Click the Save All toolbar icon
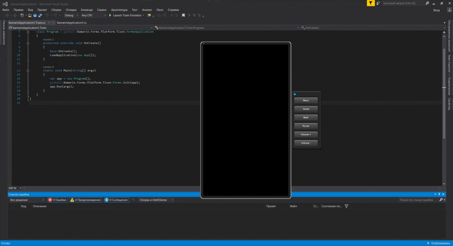 (40, 15)
